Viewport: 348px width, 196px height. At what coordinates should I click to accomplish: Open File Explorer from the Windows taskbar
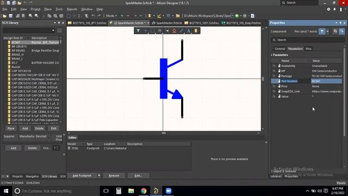pos(131,191)
